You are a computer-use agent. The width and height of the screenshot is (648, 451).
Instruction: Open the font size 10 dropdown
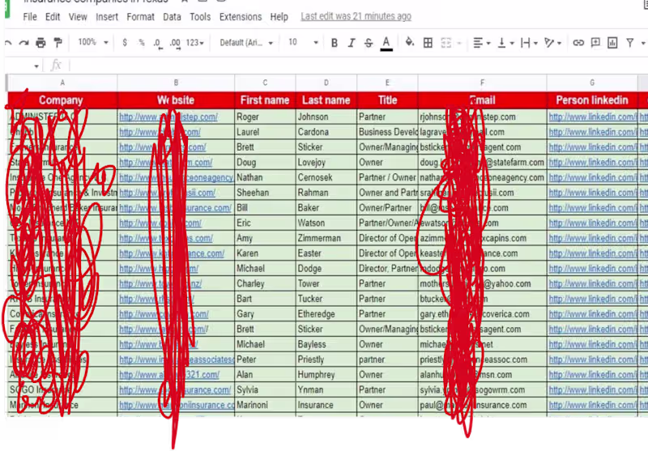303,42
